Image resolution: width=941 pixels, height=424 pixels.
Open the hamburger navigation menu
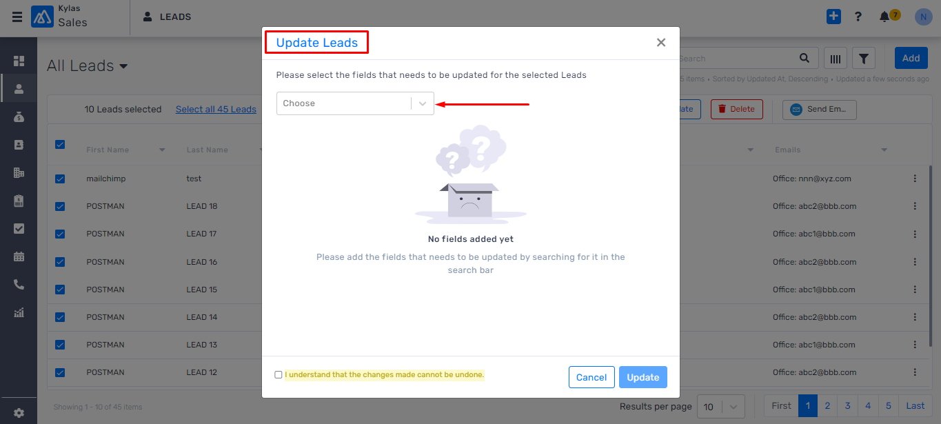click(x=17, y=17)
